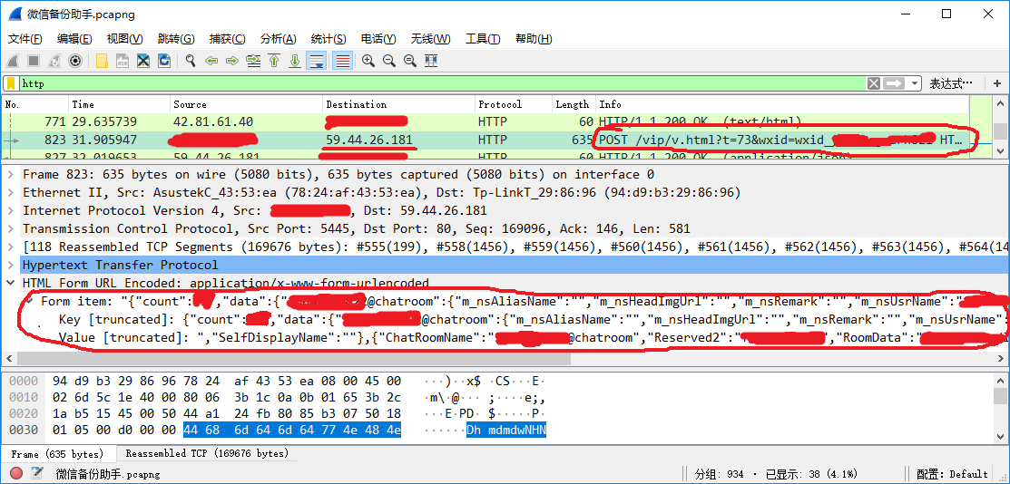Zoom in on packet text
This screenshot has width=1010, height=484.
(368, 61)
